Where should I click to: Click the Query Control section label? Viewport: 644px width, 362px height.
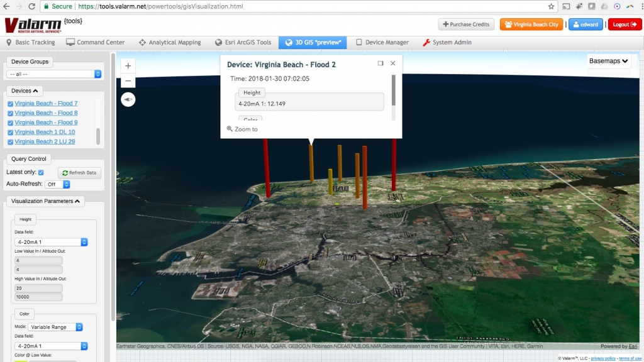coord(29,159)
